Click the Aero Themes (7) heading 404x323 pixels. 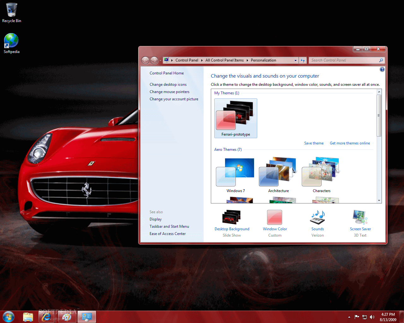point(228,150)
